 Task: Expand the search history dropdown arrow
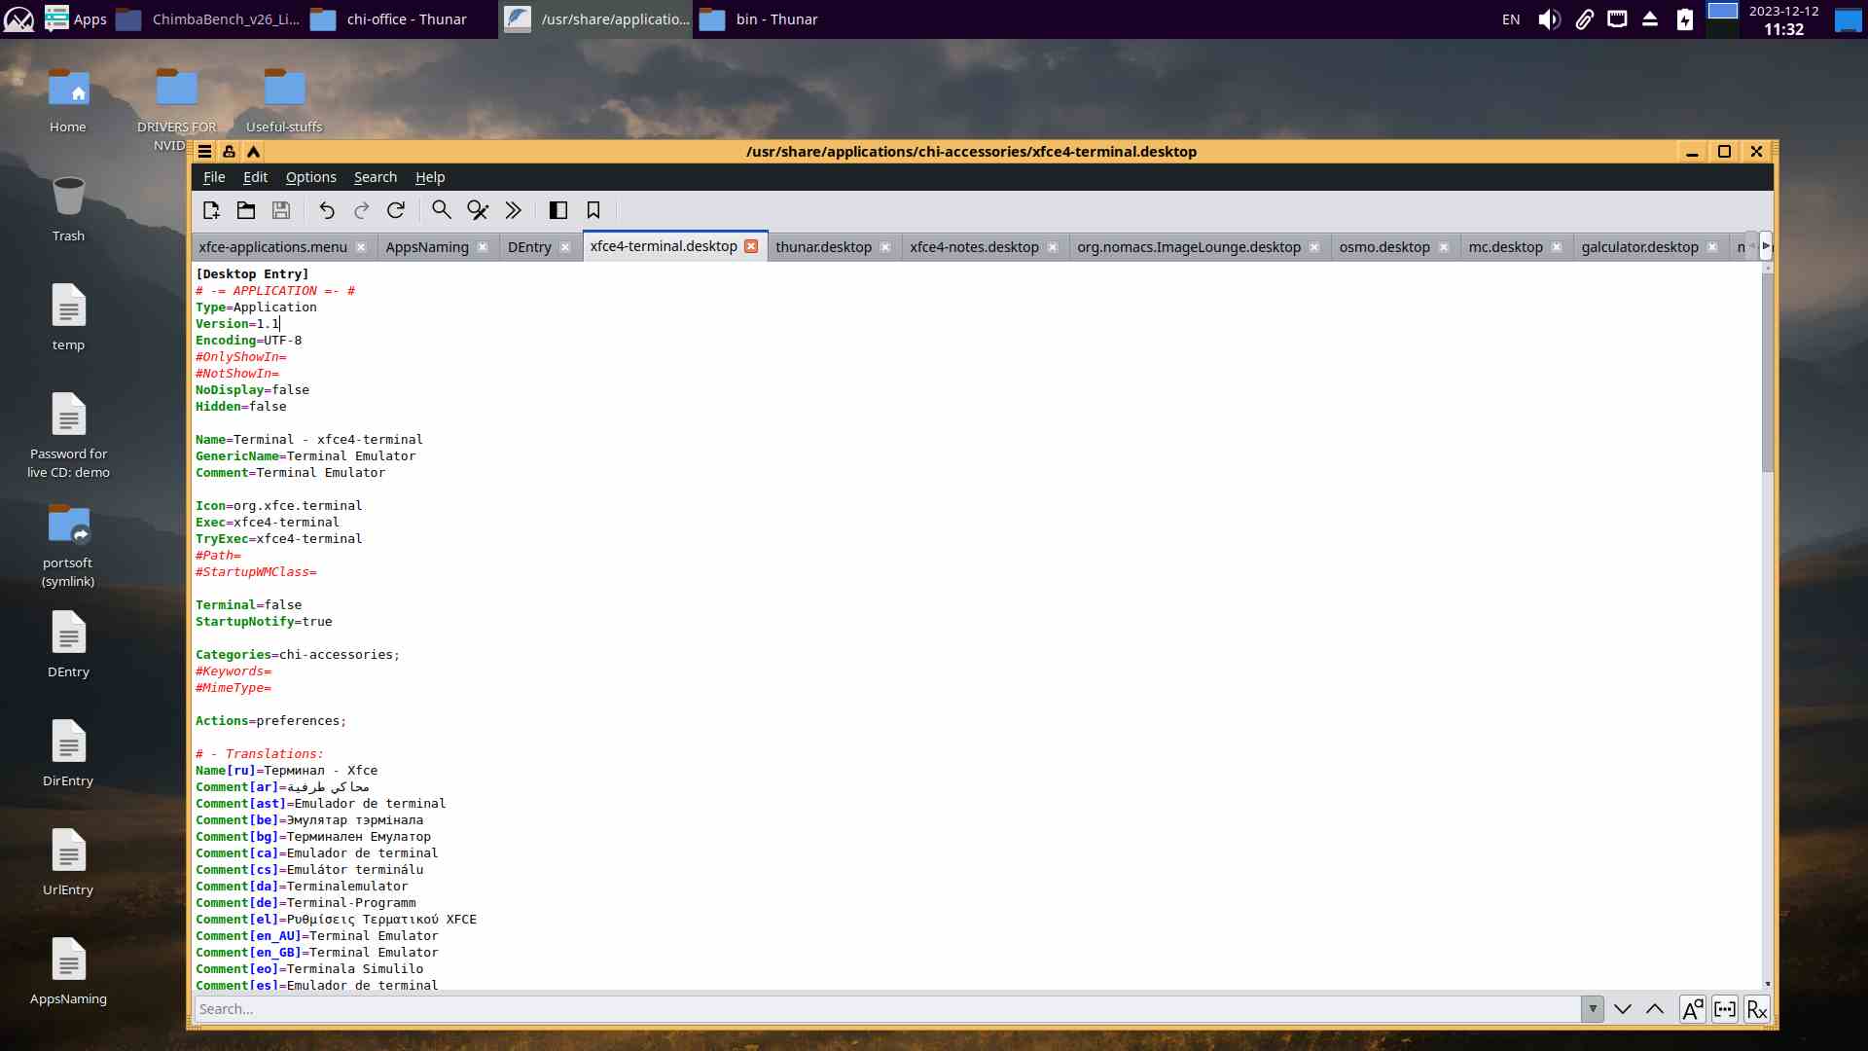1593,1009
